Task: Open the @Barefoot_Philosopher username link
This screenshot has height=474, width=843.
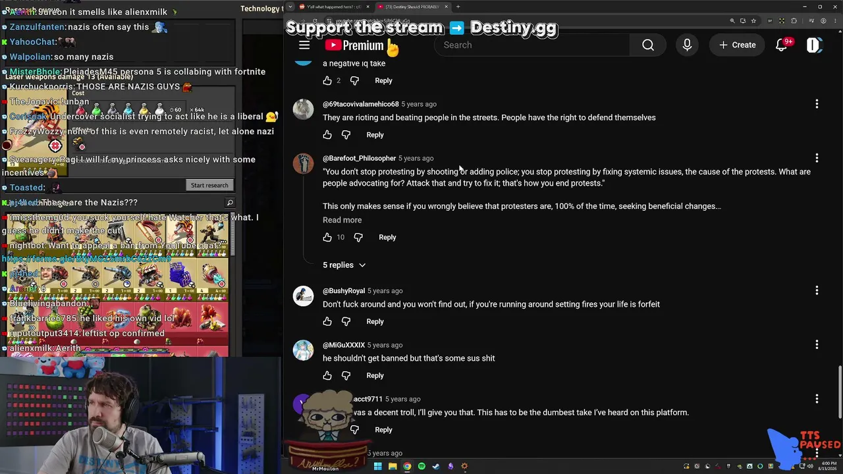Action: pyautogui.click(x=359, y=158)
